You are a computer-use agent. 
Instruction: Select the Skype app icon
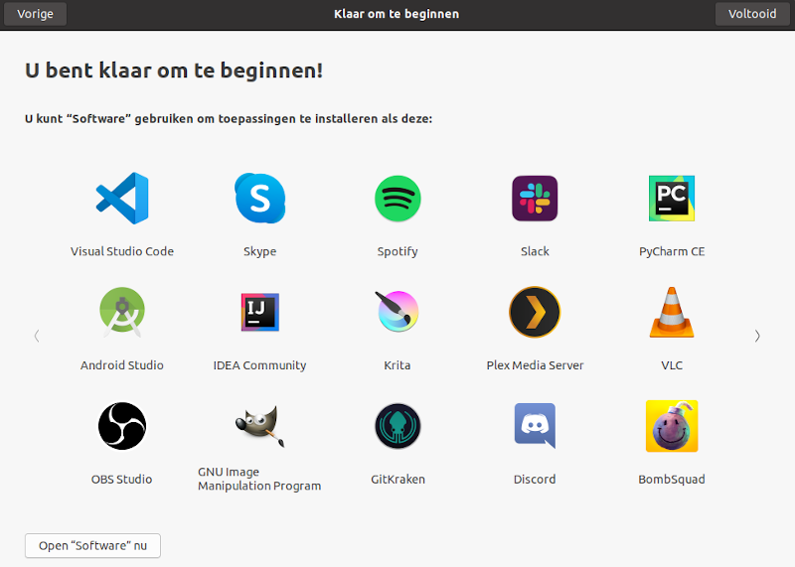[x=259, y=199]
